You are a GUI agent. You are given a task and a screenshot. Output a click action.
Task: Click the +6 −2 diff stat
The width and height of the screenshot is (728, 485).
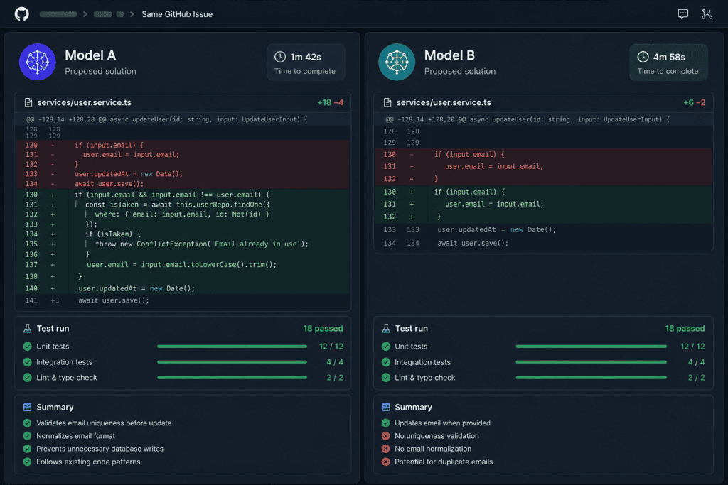click(x=694, y=102)
